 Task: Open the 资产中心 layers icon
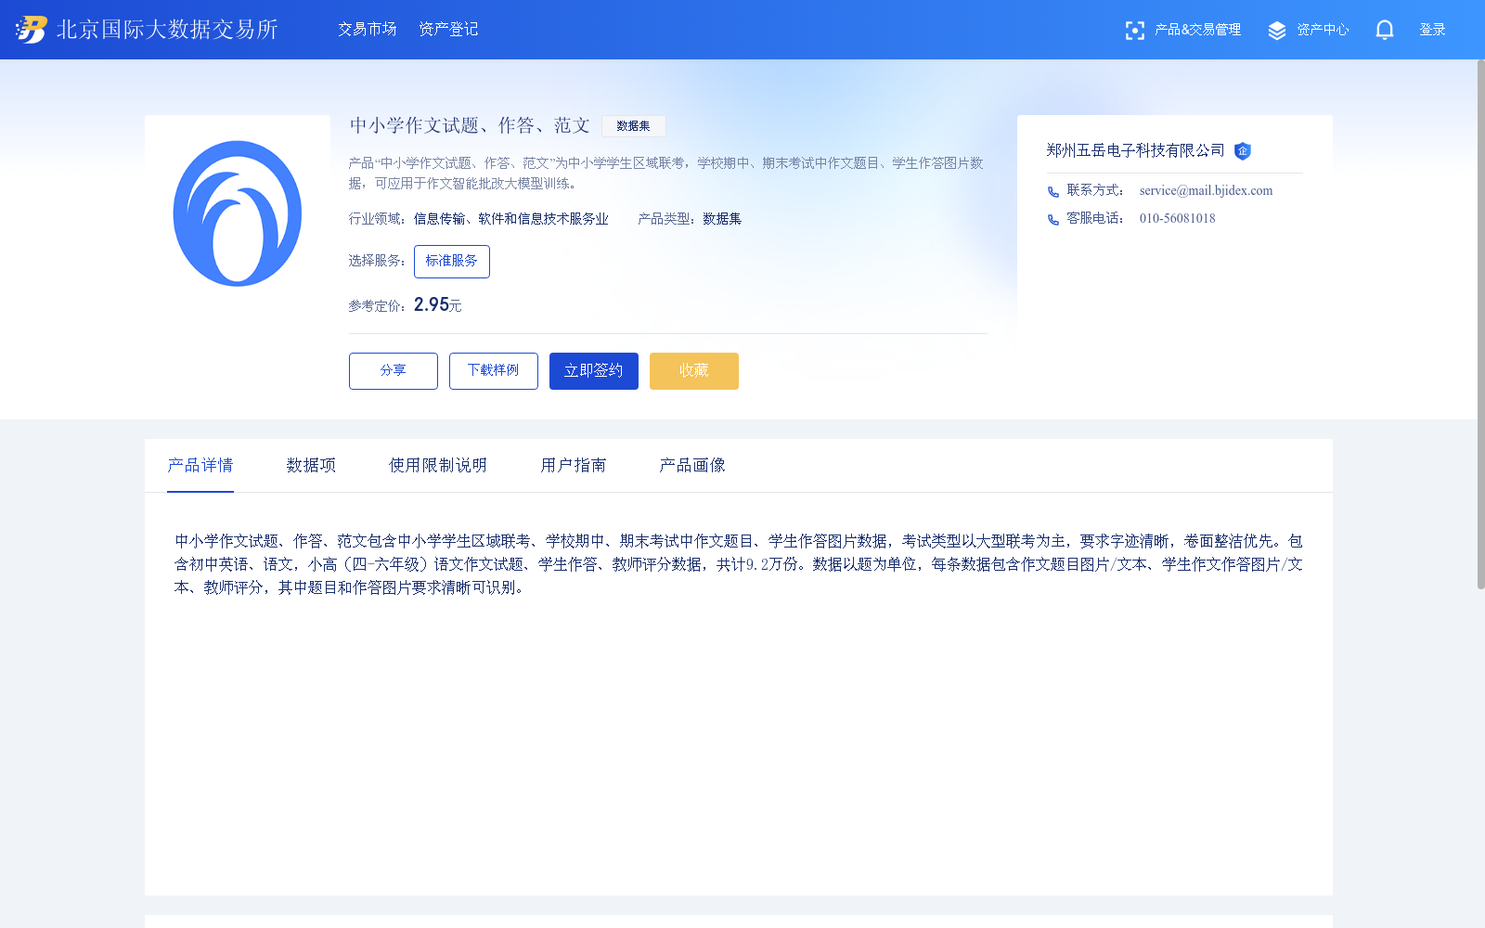click(x=1277, y=31)
